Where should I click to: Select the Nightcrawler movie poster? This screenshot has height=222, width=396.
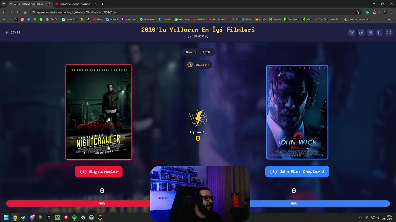pos(99,112)
